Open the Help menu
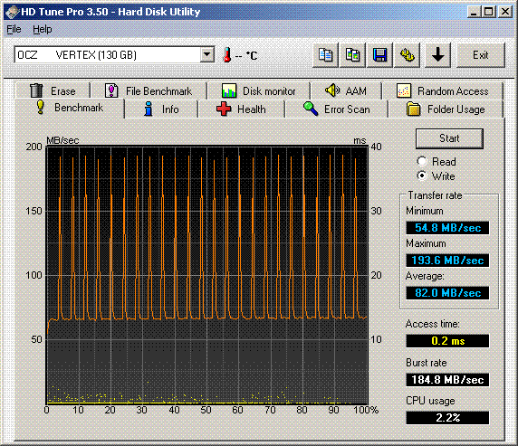 43,29
